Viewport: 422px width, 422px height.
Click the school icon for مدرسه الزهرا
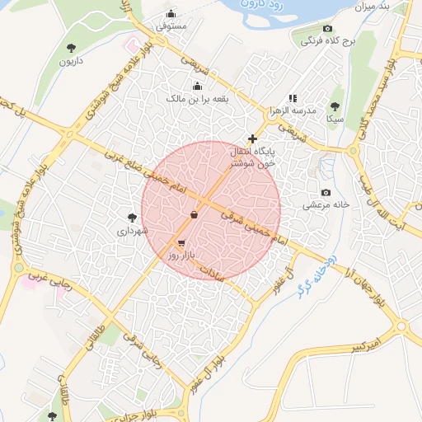pos(293,98)
